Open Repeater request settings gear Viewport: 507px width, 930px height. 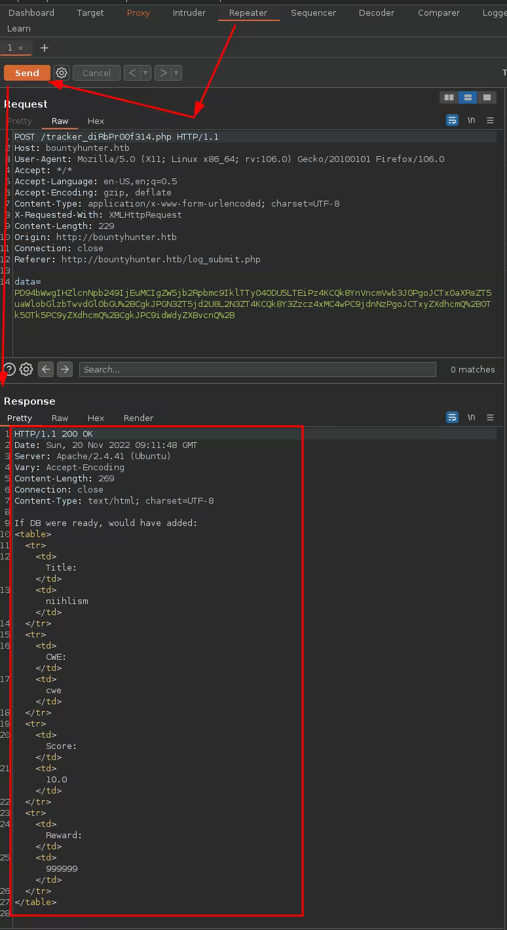click(x=62, y=73)
